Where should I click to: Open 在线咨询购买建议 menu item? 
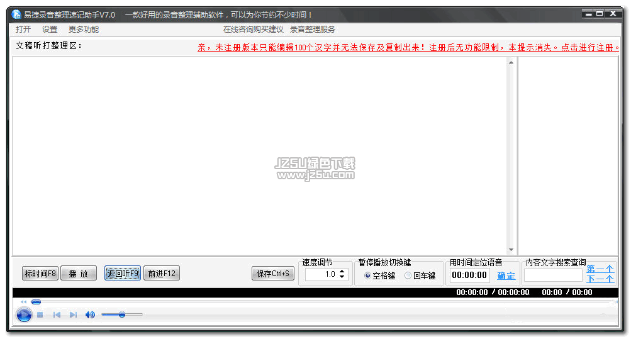click(253, 30)
